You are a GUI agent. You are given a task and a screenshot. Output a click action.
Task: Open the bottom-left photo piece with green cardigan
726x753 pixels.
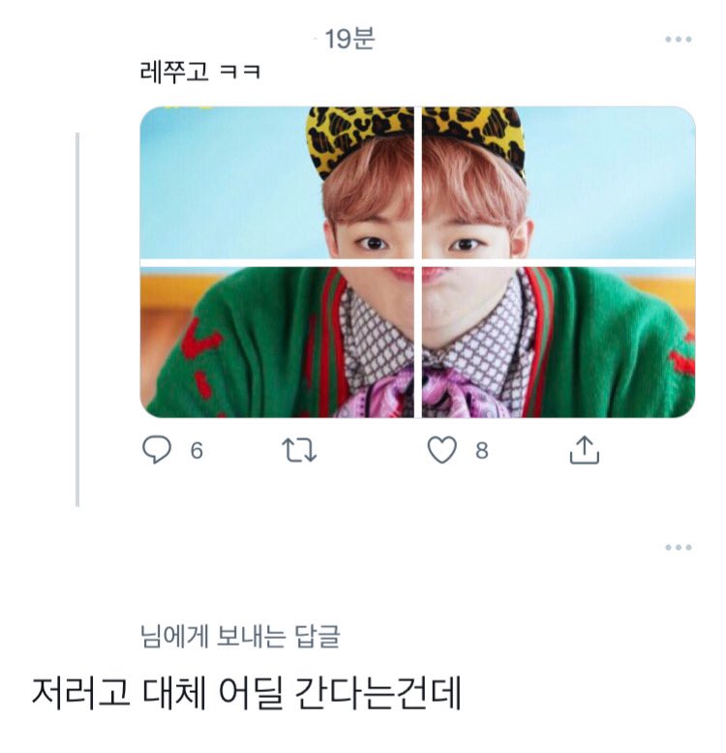click(x=277, y=343)
